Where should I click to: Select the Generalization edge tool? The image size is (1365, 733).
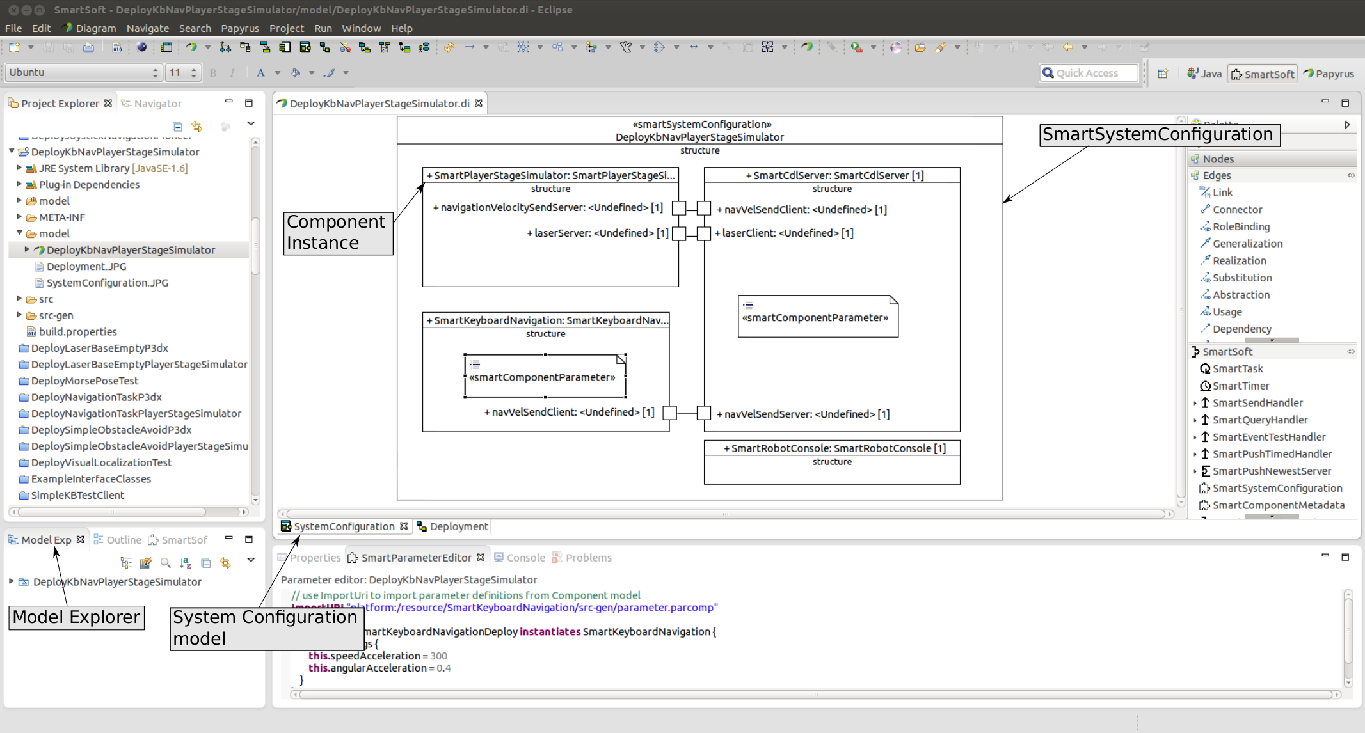1241,244
